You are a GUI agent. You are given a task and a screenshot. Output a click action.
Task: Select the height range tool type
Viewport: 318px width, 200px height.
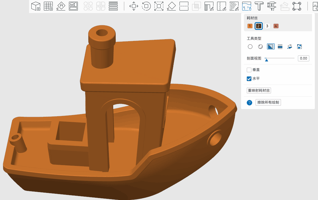click(280, 47)
